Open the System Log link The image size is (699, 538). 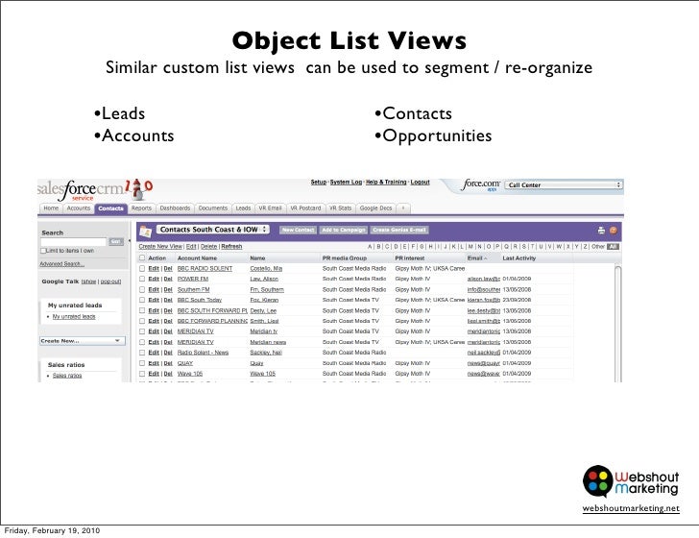pos(346,182)
